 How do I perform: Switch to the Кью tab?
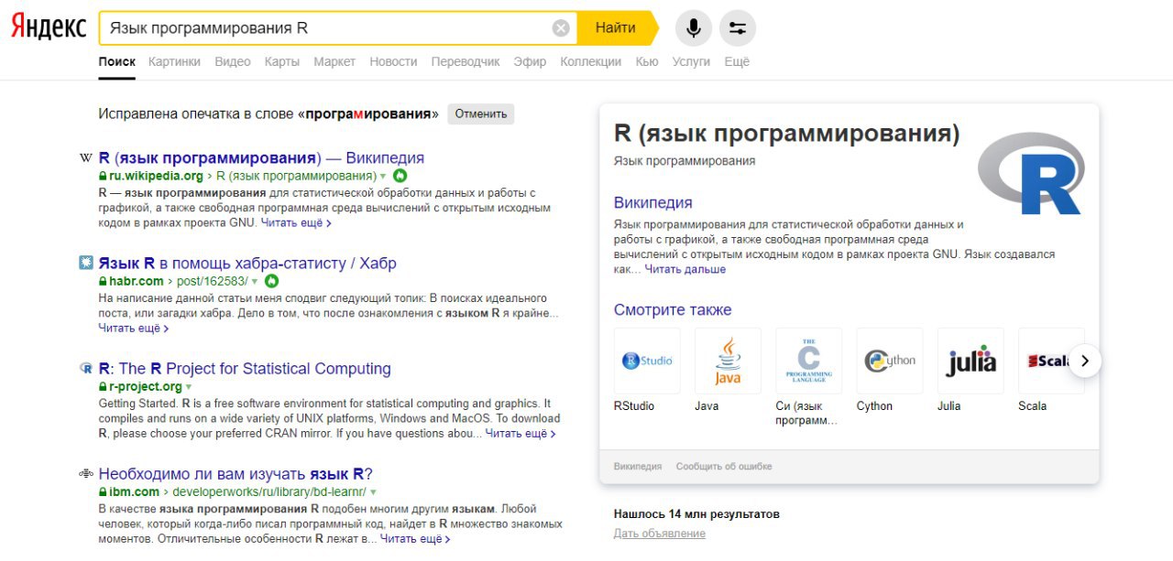(647, 61)
